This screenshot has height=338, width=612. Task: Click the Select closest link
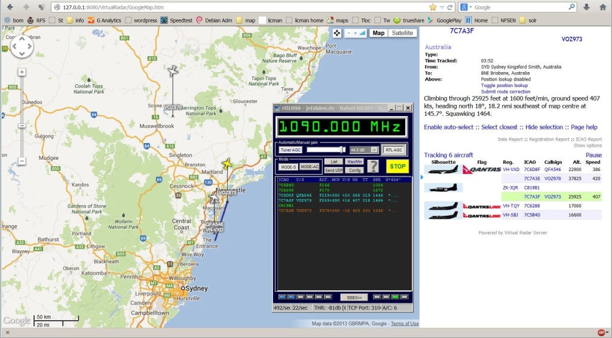(x=499, y=127)
